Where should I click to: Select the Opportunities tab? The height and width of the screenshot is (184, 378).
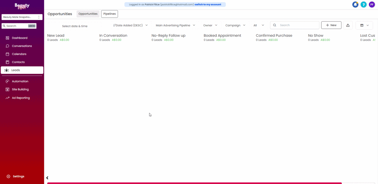[88, 14]
